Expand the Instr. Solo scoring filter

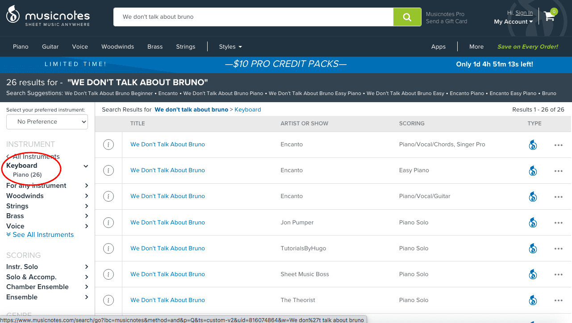86,267
